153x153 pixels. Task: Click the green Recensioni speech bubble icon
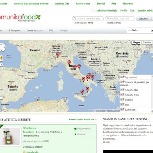[75, 128]
